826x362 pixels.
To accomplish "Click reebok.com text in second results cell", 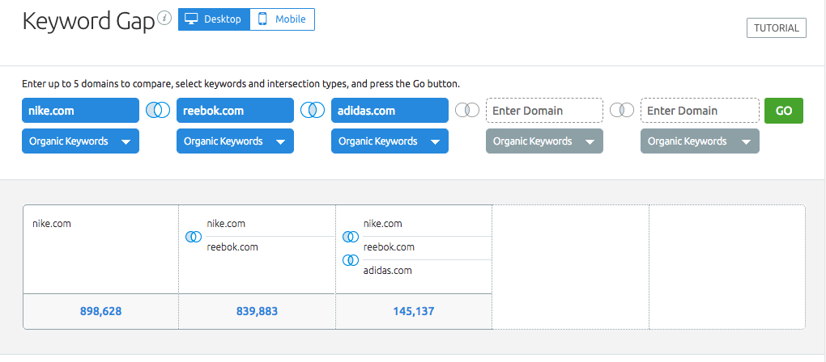I will coord(232,247).
